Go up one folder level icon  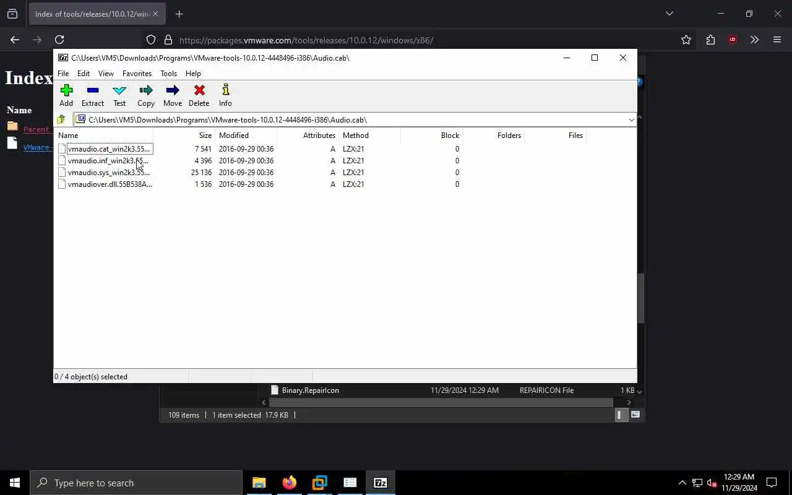click(61, 119)
